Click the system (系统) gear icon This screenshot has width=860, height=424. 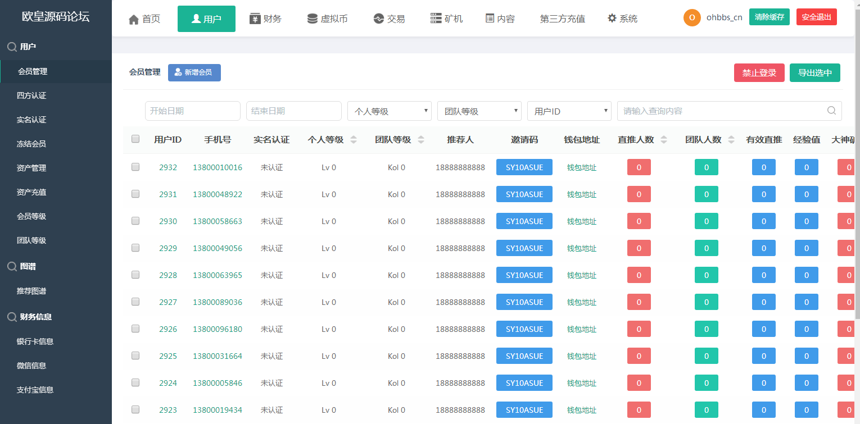(x=612, y=19)
